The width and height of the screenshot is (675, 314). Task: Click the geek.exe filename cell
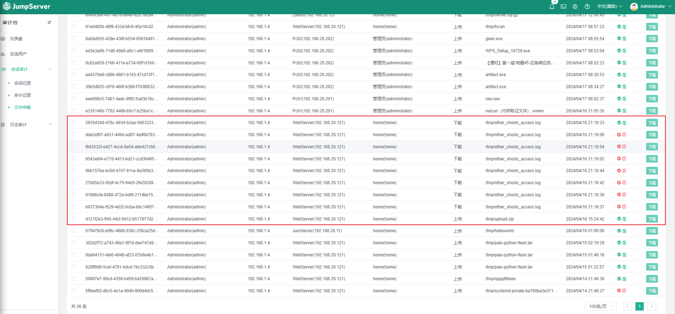click(494, 39)
